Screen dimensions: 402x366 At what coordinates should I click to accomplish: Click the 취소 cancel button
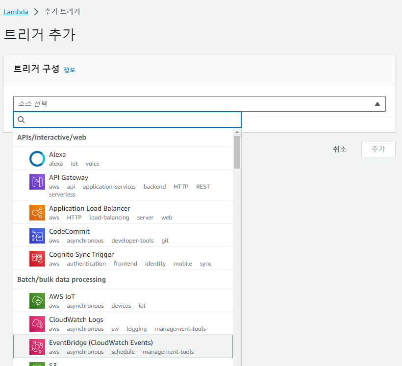pyautogui.click(x=340, y=149)
